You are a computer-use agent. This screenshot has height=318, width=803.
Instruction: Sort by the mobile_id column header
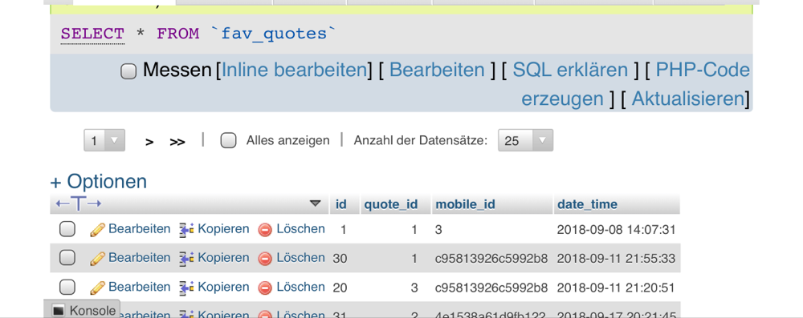pyautogui.click(x=465, y=205)
